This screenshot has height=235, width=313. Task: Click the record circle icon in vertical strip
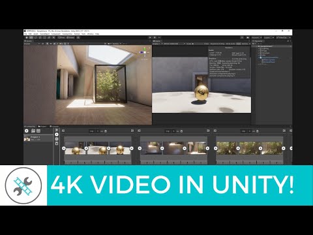point(57,134)
